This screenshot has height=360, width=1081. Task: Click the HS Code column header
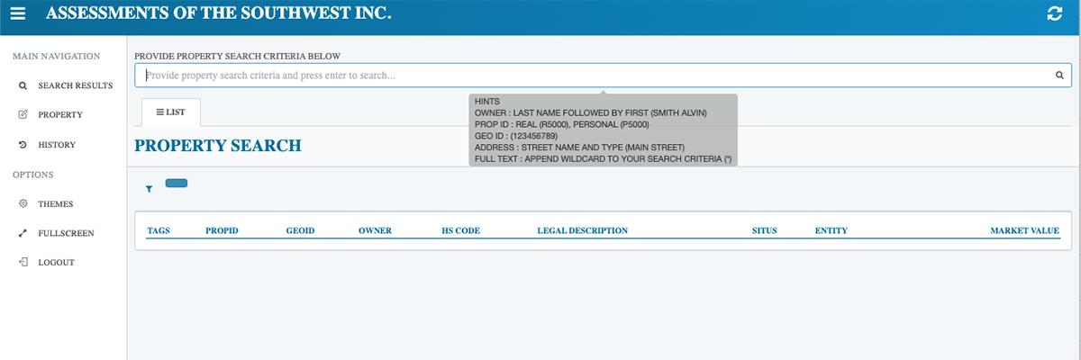click(x=460, y=231)
